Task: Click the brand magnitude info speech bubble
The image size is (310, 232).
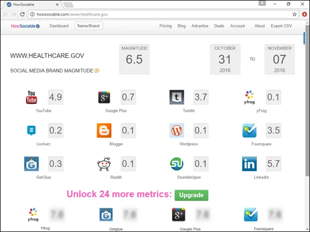Action: click(x=97, y=71)
